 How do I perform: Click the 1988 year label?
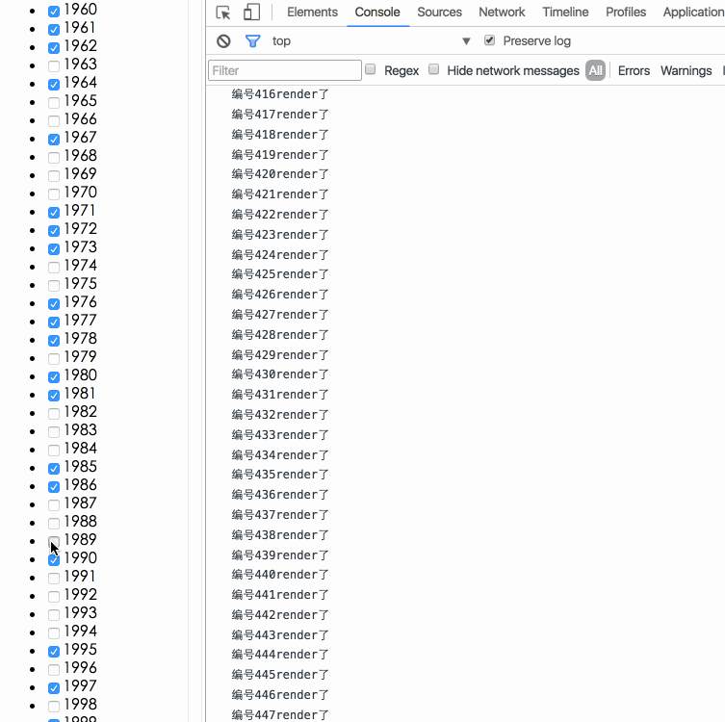[x=81, y=522]
